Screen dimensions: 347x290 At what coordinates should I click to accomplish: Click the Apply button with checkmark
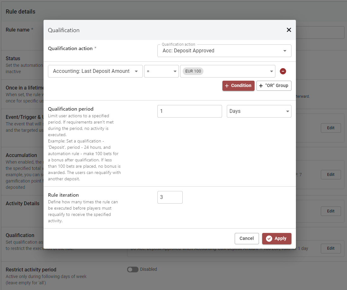pos(277,239)
